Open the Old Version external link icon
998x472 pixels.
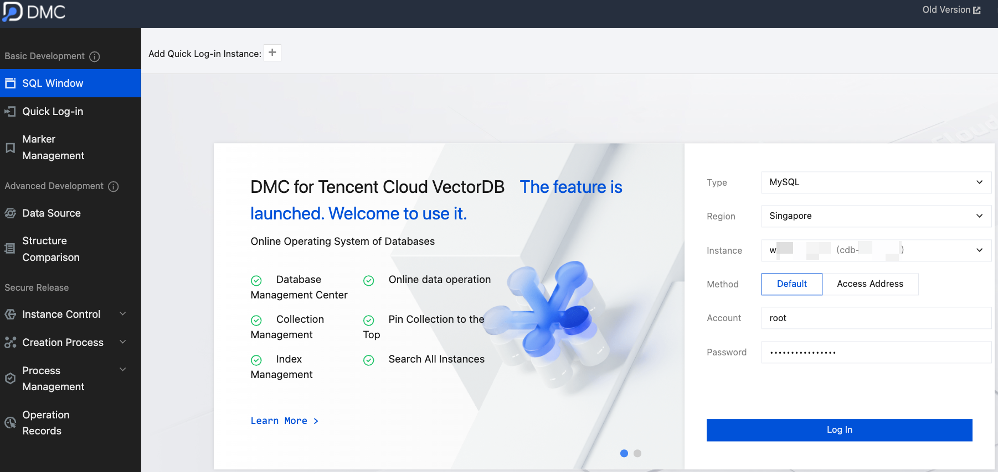tap(977, 11)
